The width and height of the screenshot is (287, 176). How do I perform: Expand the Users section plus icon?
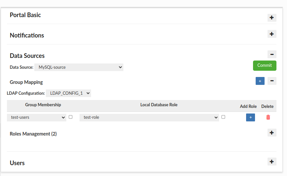271,162
